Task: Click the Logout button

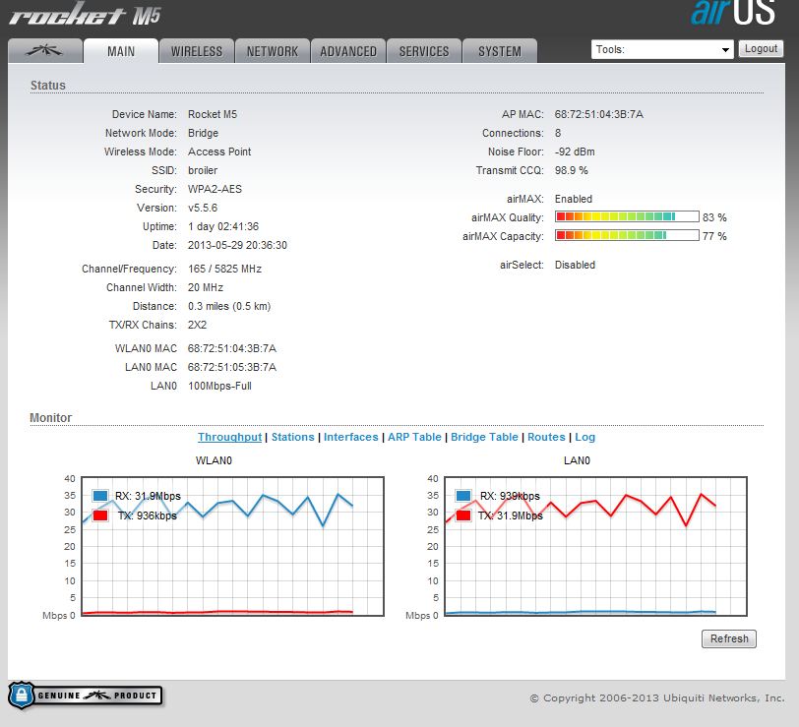Action: pyautogui.click(x=761, y=49)
